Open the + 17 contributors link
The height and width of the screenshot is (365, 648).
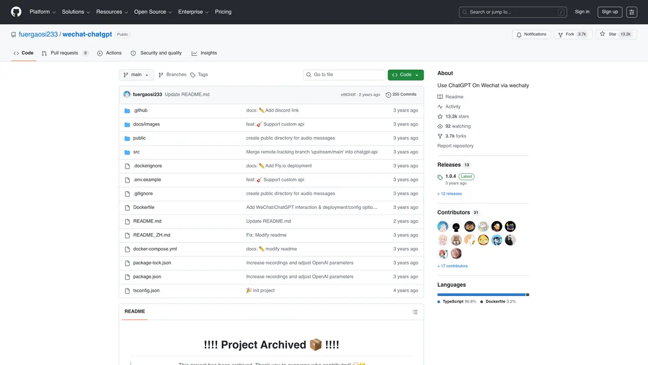453,266
